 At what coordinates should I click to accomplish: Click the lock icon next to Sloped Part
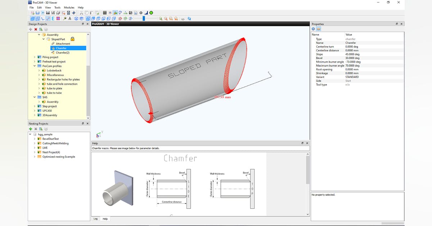click(72, 39)
